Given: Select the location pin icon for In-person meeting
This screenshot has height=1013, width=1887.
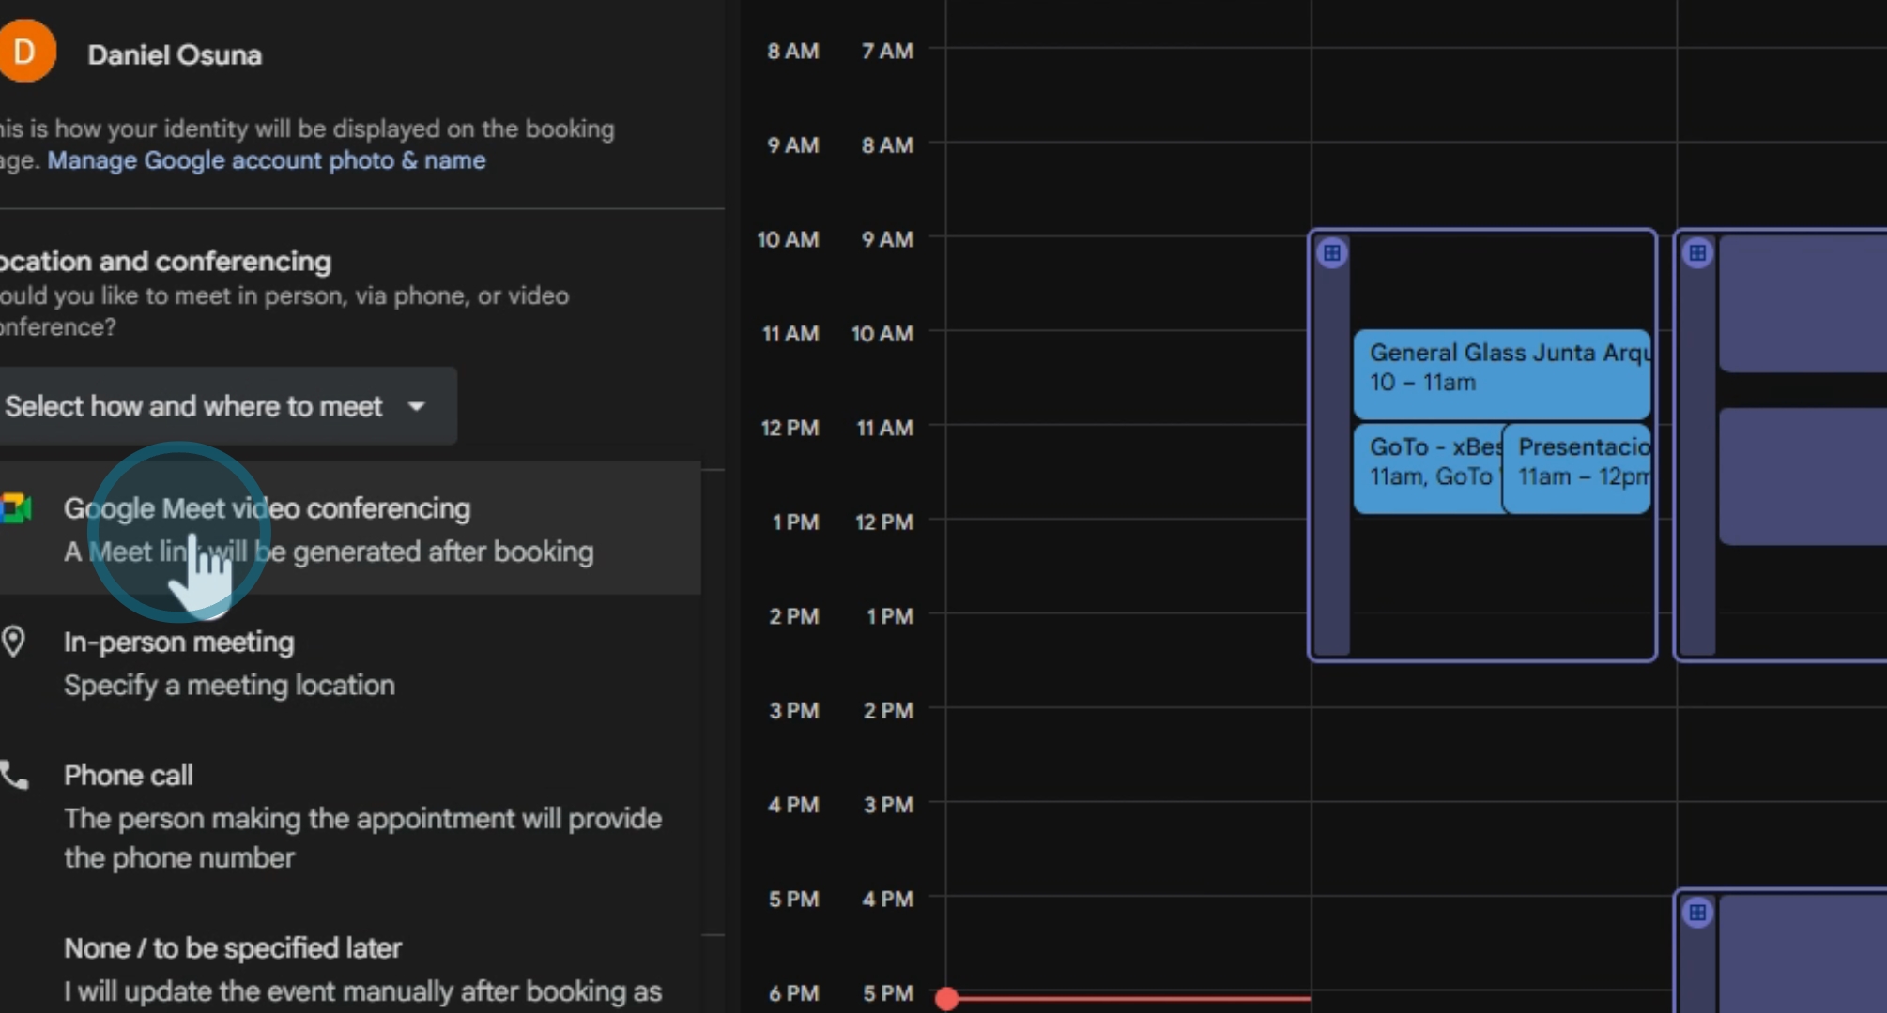Looking at the screenshot, I should point(13,642).
